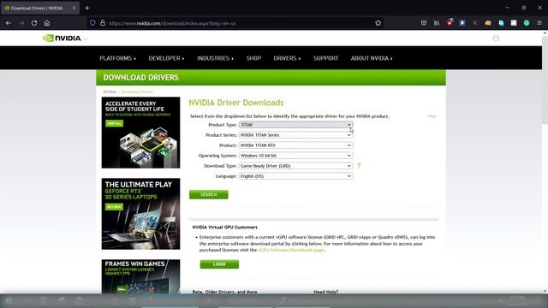The height and width of the screenshot is (308, 548).
Task: Open the Platforms menu
Action: pos(118,58)
